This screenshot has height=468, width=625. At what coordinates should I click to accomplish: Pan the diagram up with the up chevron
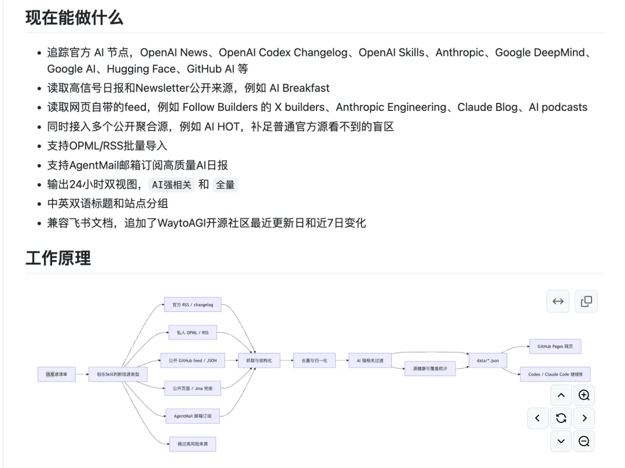[561, 395]
